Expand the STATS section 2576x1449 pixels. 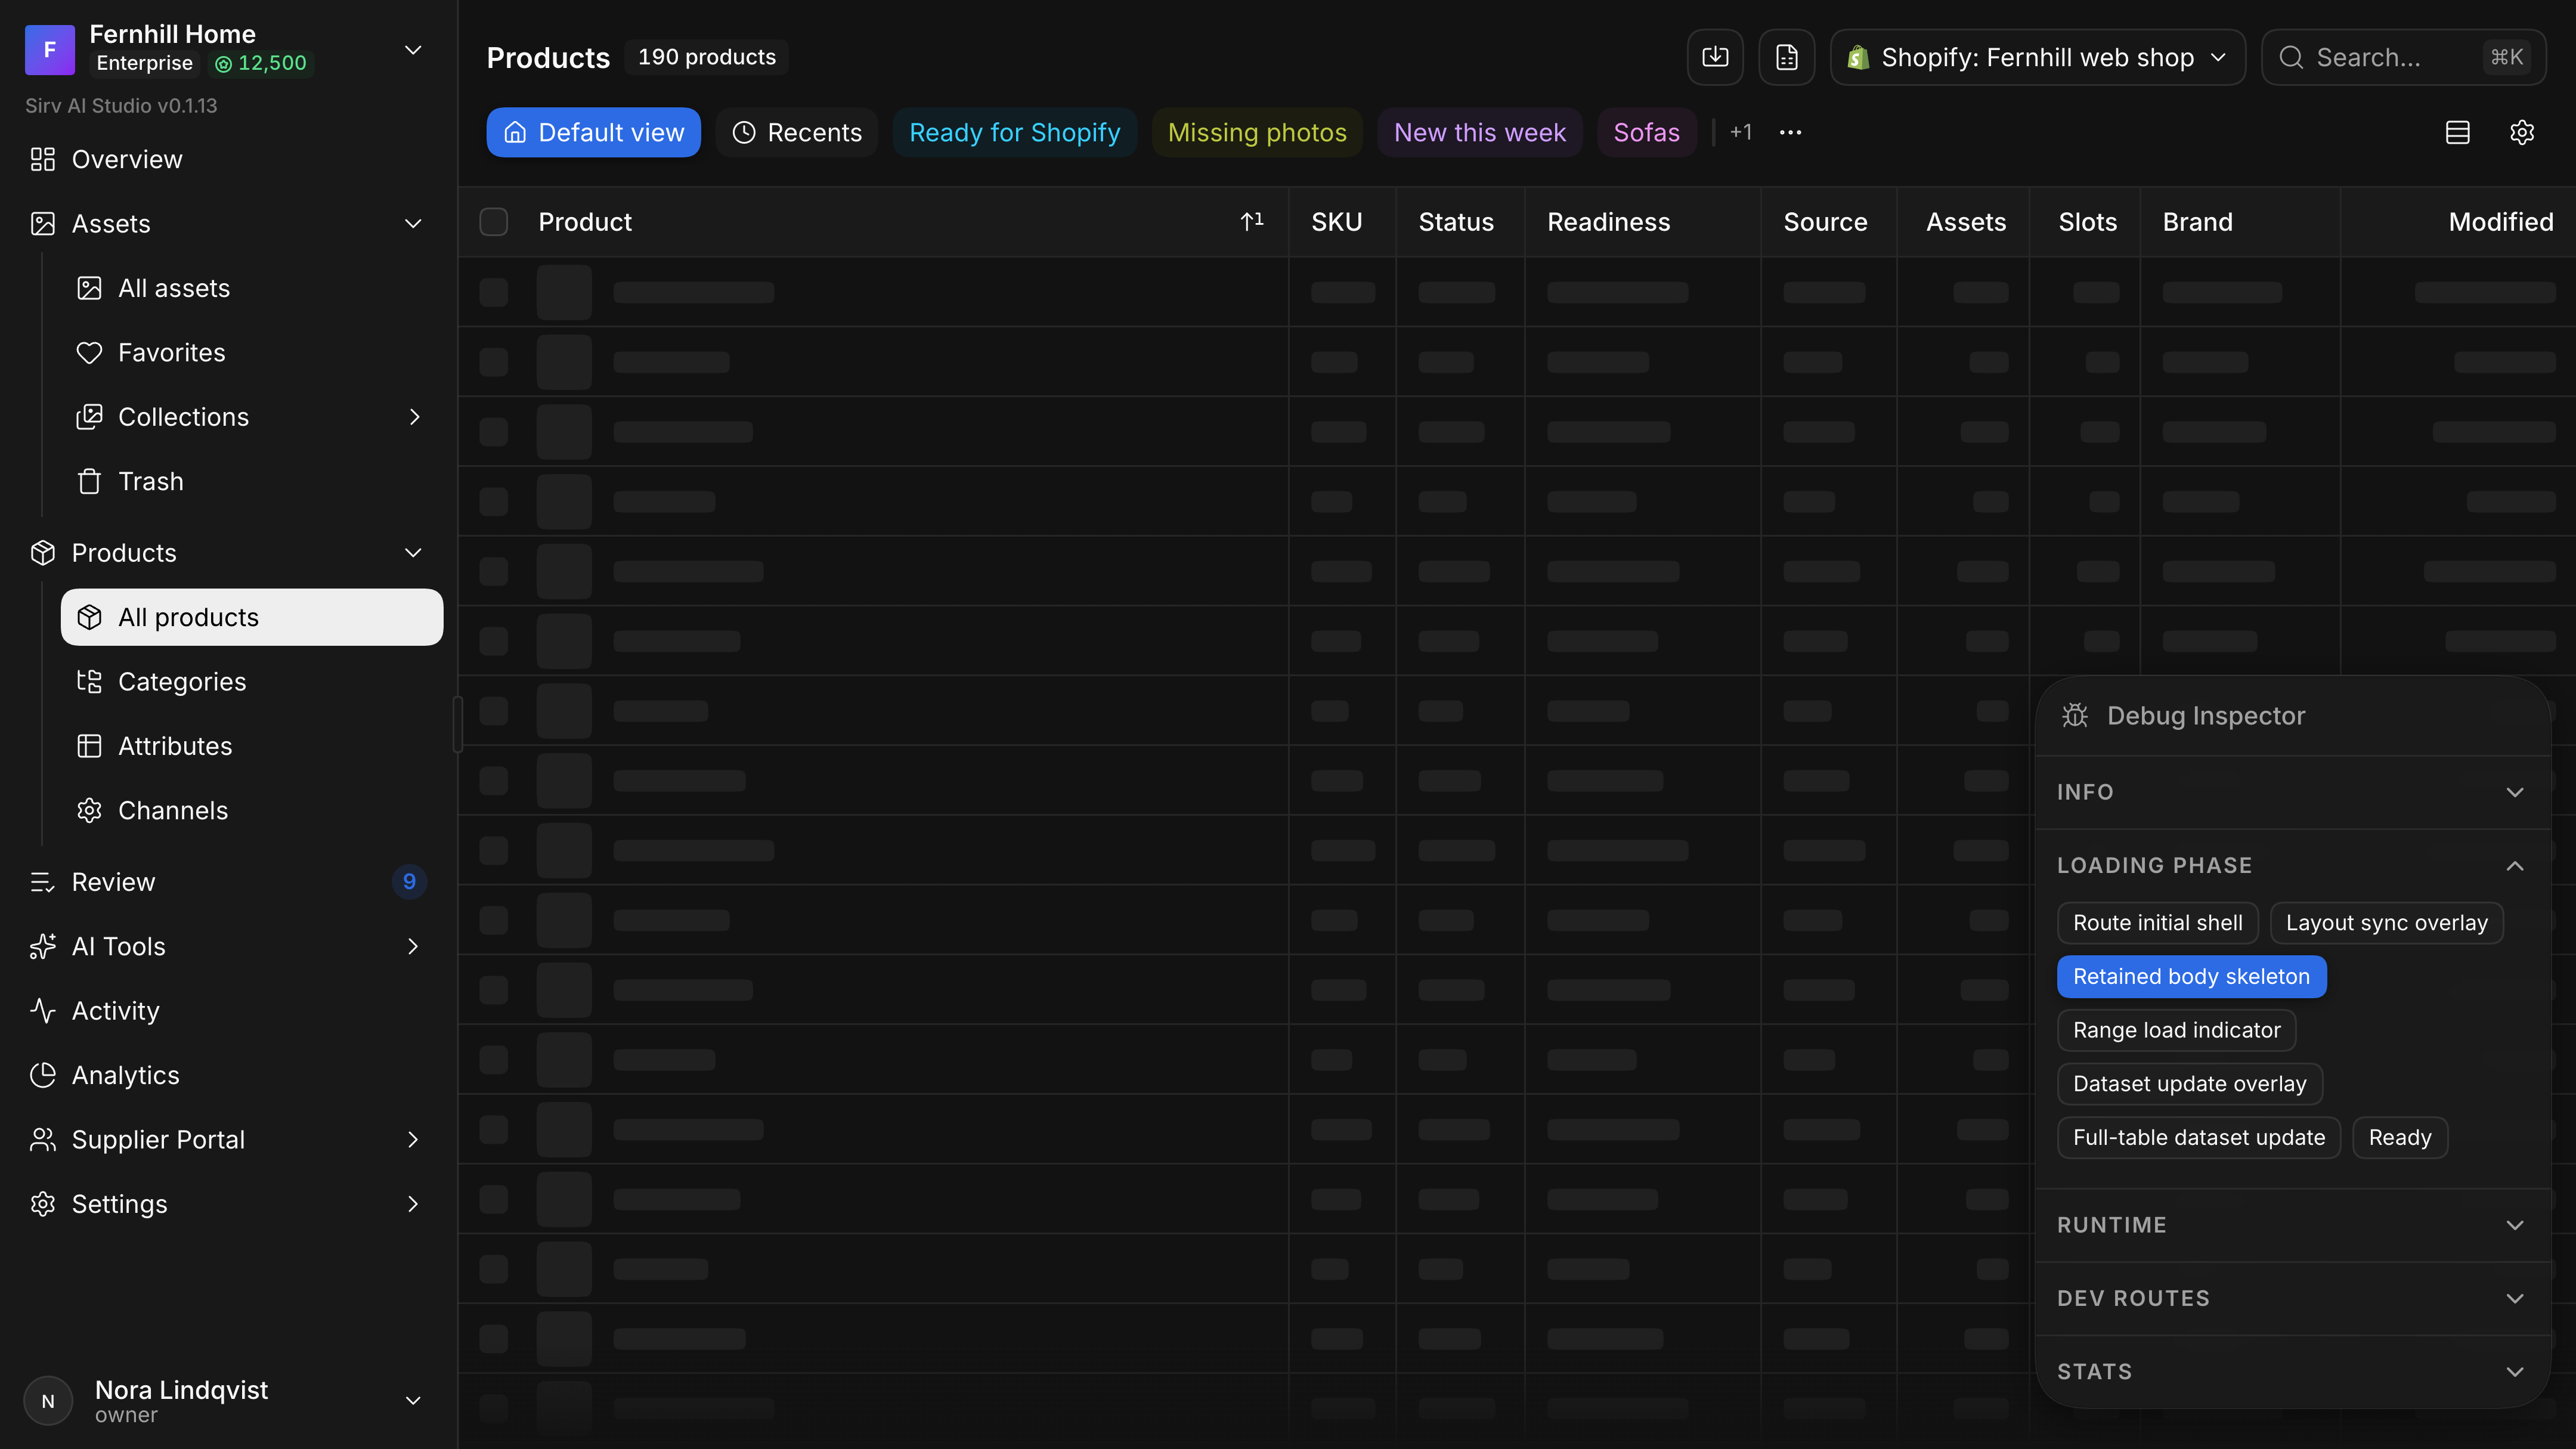click(2292, 1371)
